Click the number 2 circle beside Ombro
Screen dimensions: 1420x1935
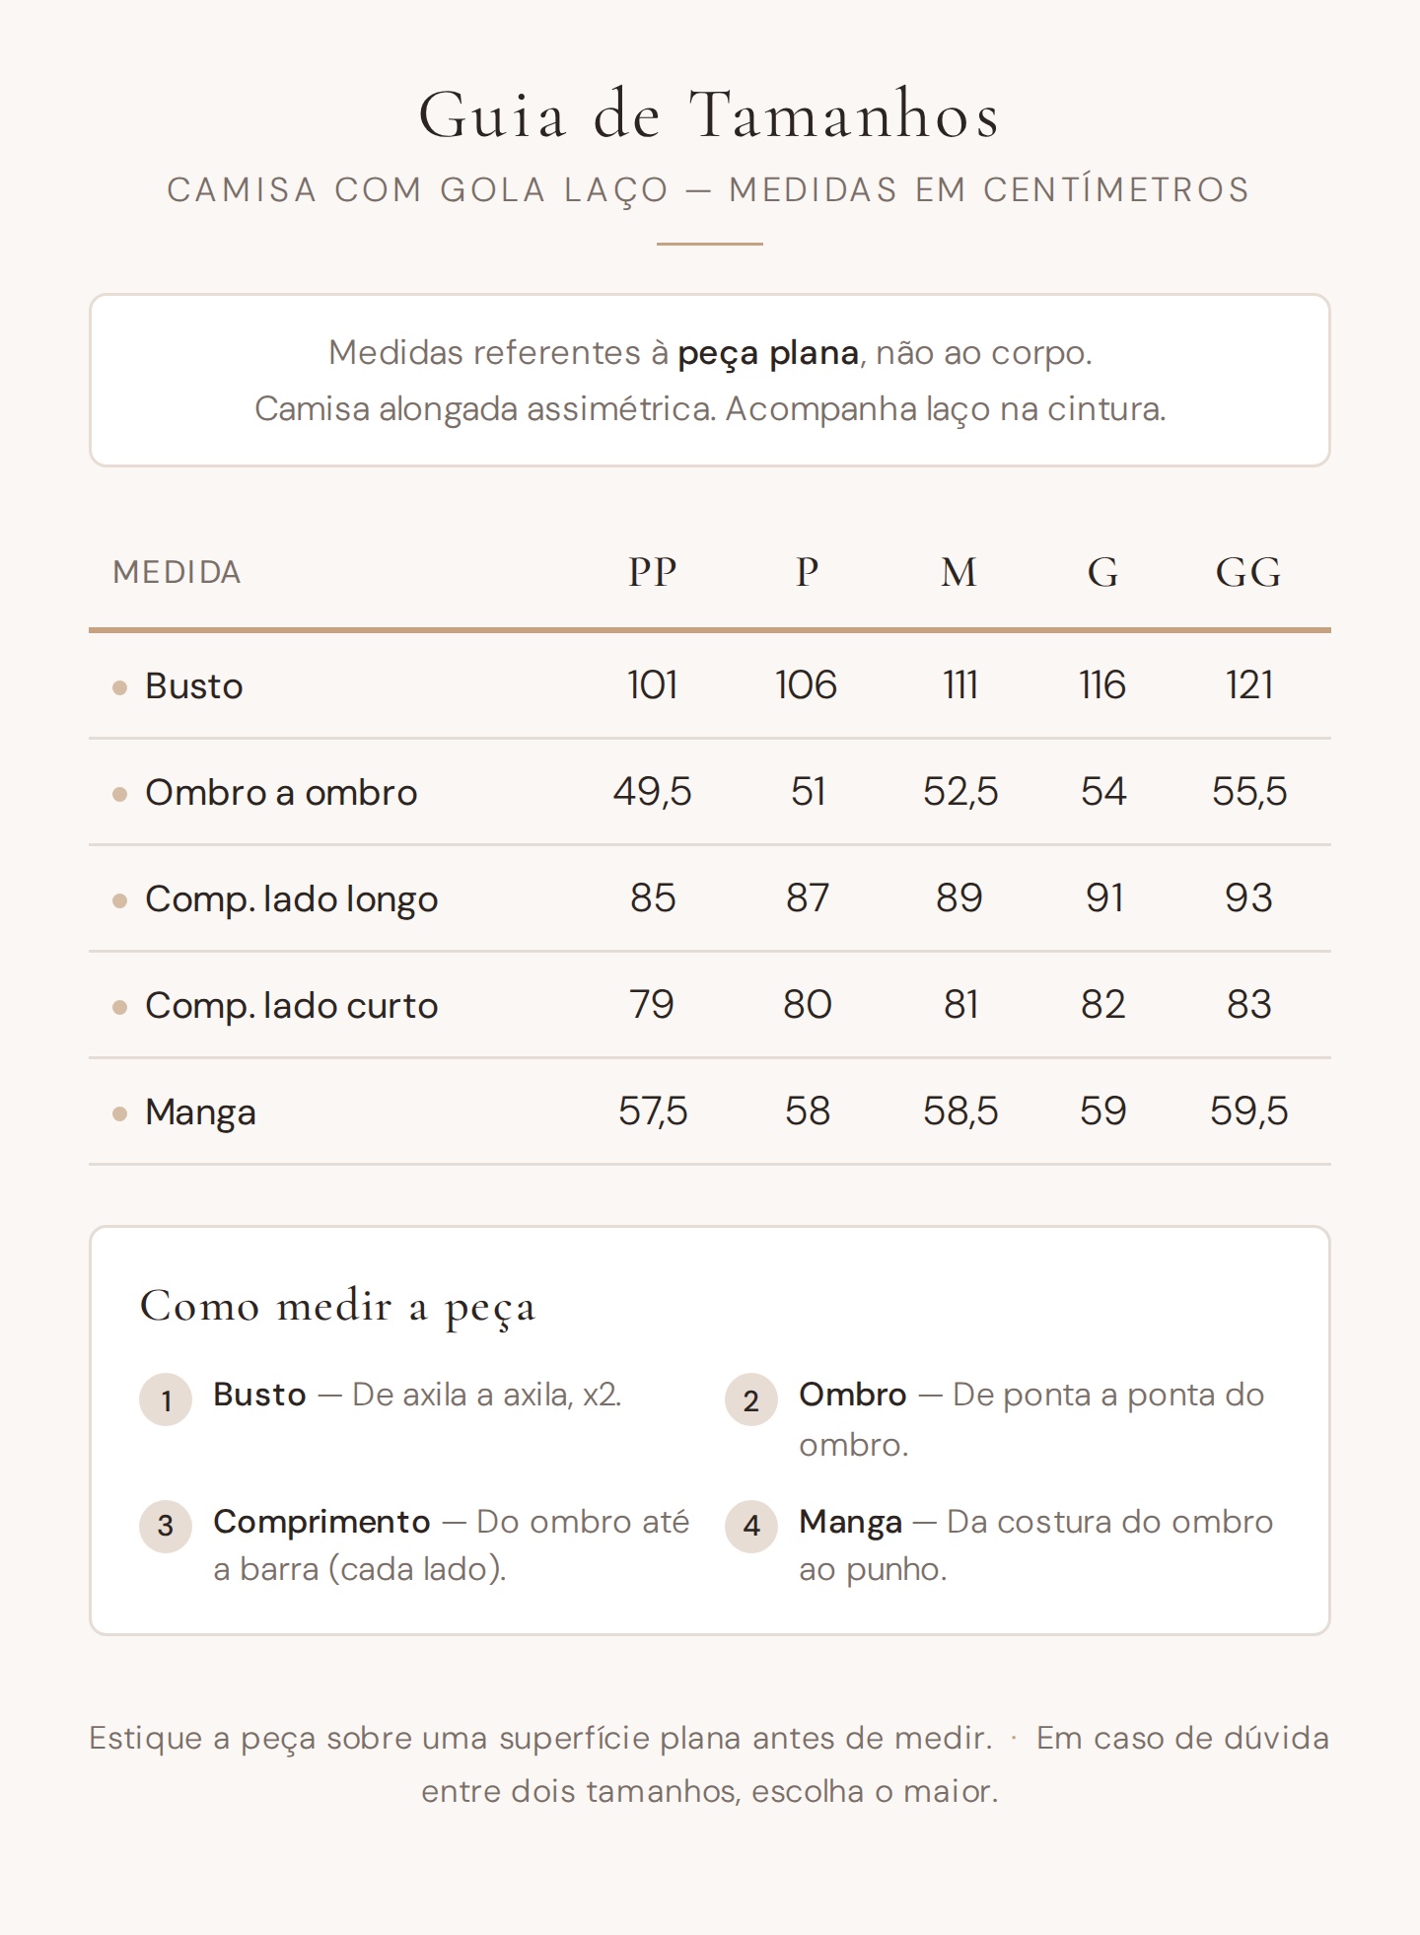[x=751, y=1399]
